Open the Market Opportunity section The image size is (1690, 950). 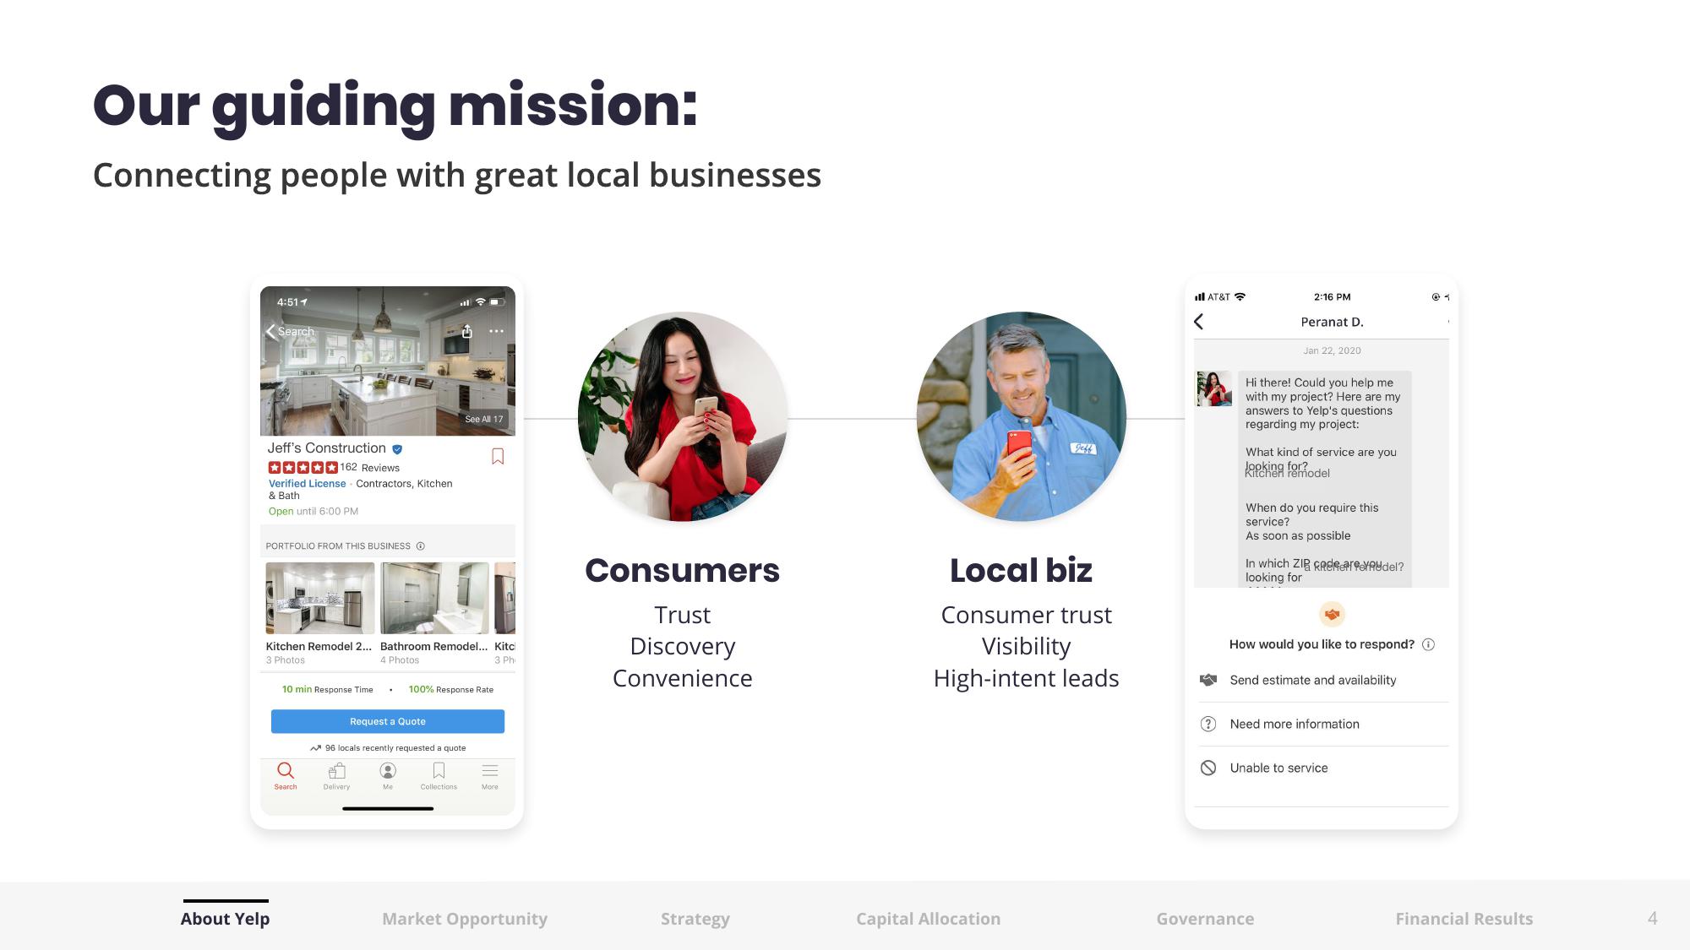click(x=466, y=919)
